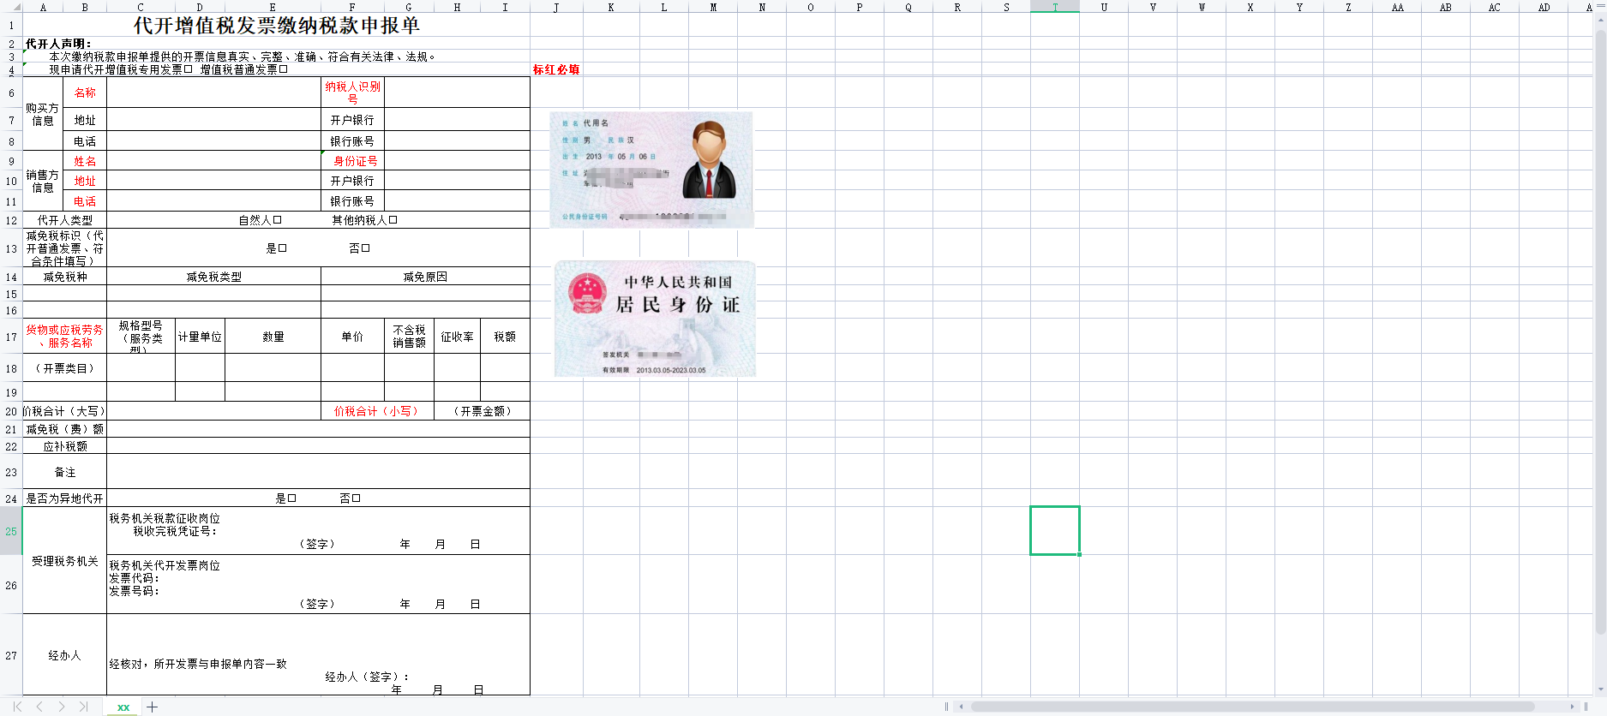1607x716 pixels.
Task: Jump to the first sheet using navigation arrow
Action: (17, 707)
